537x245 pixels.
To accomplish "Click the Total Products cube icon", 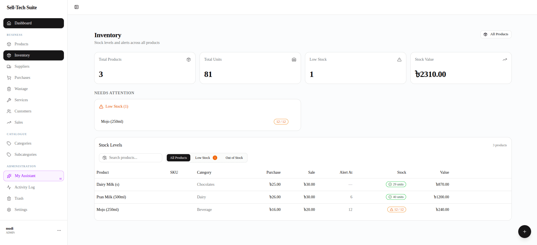I will tap(189, 60).
